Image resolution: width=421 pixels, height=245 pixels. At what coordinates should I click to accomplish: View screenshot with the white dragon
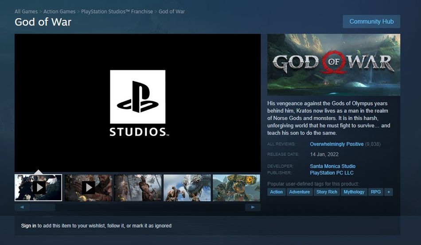click(x=187, y=187)
